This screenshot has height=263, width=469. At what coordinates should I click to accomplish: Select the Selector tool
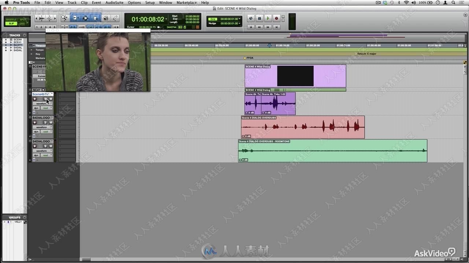click(85, 18)
